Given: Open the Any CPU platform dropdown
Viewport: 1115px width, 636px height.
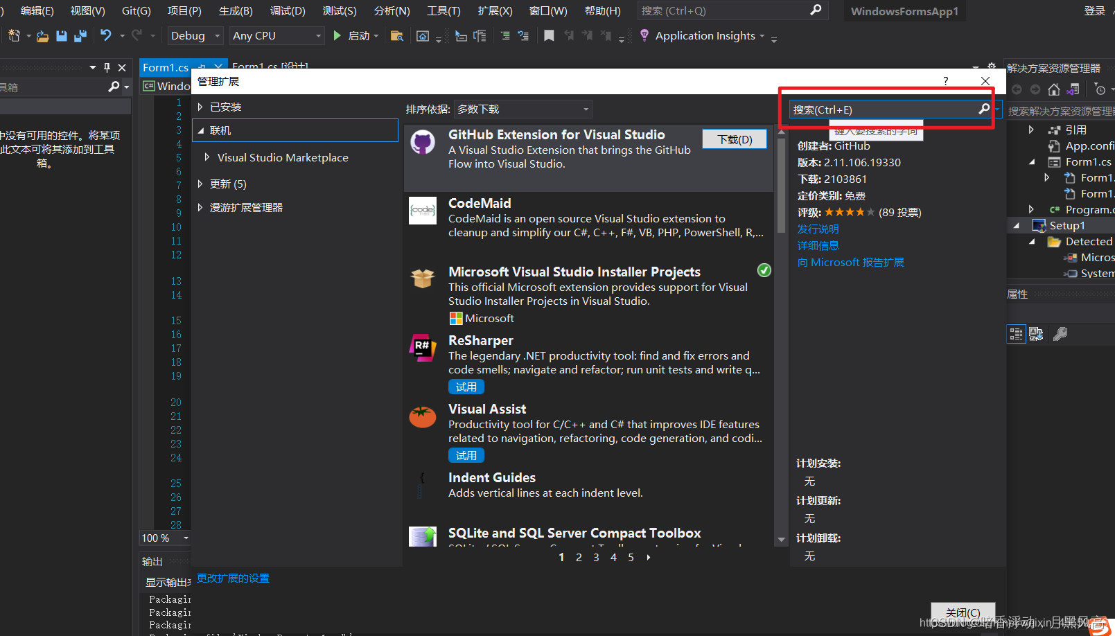Looking at the screenshot, I should [x=277, y=35].
